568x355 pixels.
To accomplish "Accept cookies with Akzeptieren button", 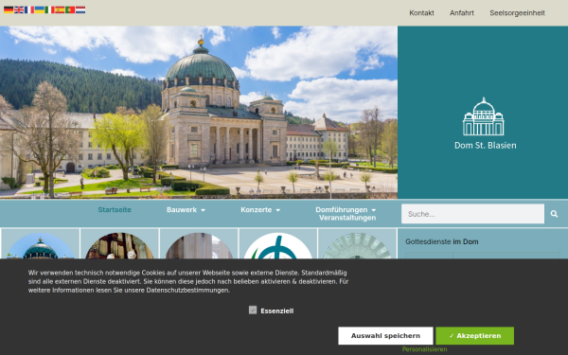I will 474,336.
